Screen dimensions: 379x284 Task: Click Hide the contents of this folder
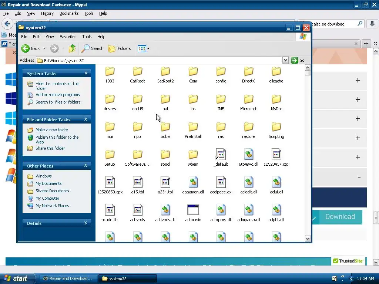57,86
